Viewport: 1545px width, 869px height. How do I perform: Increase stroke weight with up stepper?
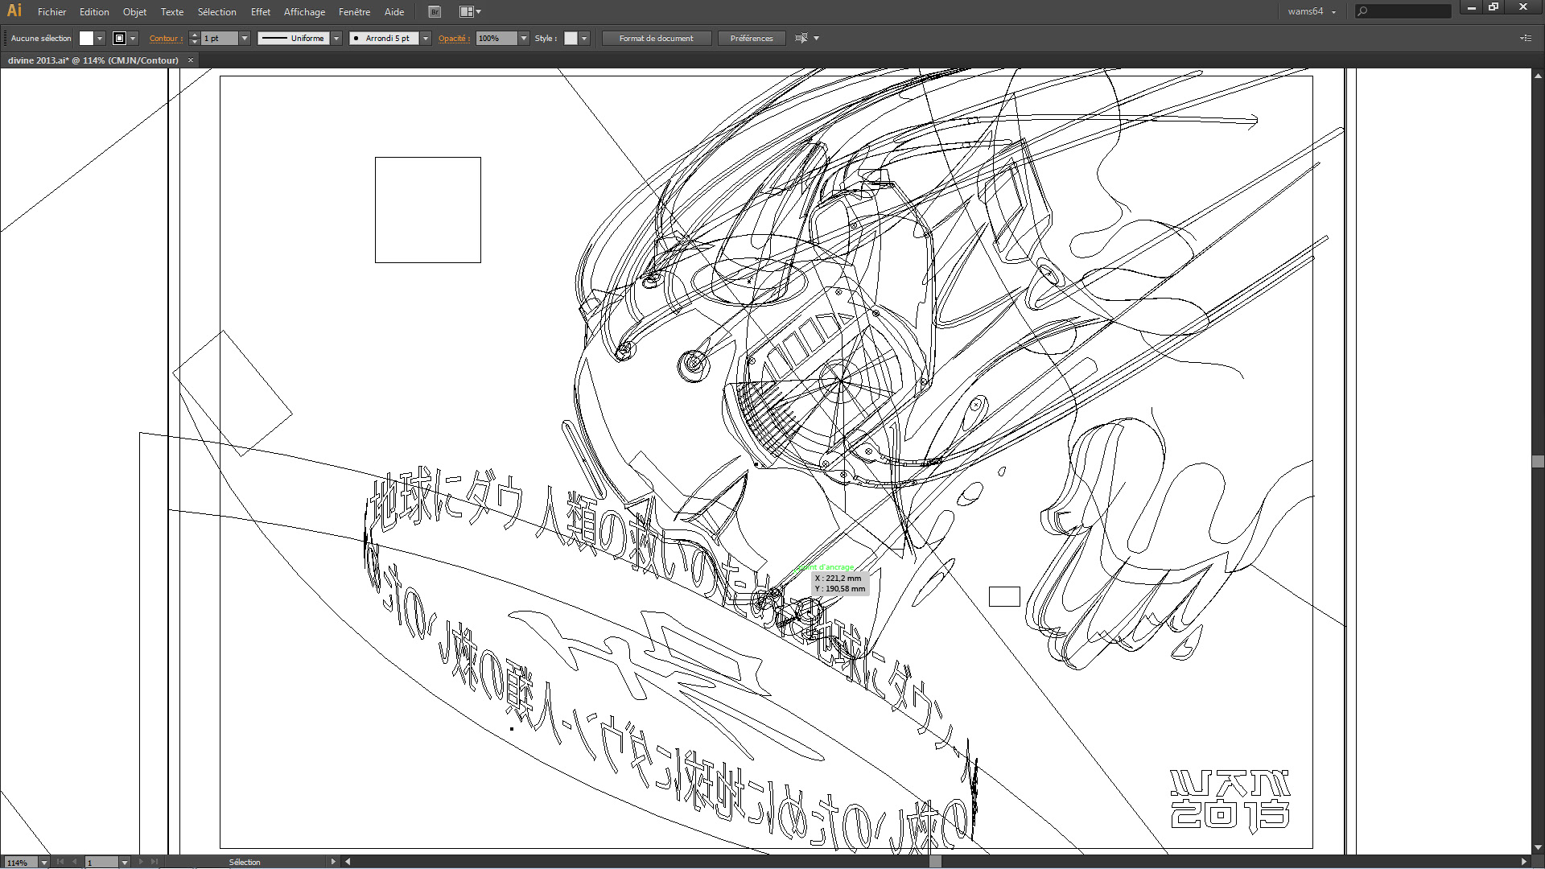[194, 35]
